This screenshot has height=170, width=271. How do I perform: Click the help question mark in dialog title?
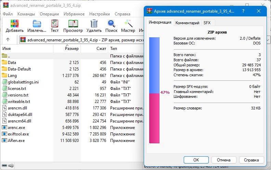[243, 11]
